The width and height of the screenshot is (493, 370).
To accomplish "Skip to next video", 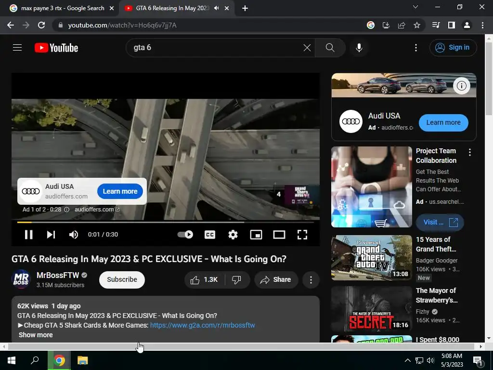I will point(51,235).
